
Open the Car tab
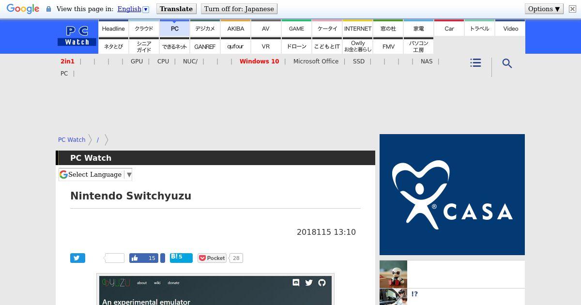[x=449, y=28]
